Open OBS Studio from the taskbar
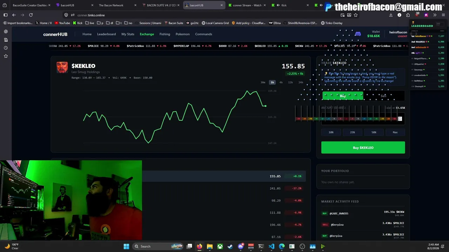Image resolution: width=449 pixels, height=252 pixels. [302, 246]
